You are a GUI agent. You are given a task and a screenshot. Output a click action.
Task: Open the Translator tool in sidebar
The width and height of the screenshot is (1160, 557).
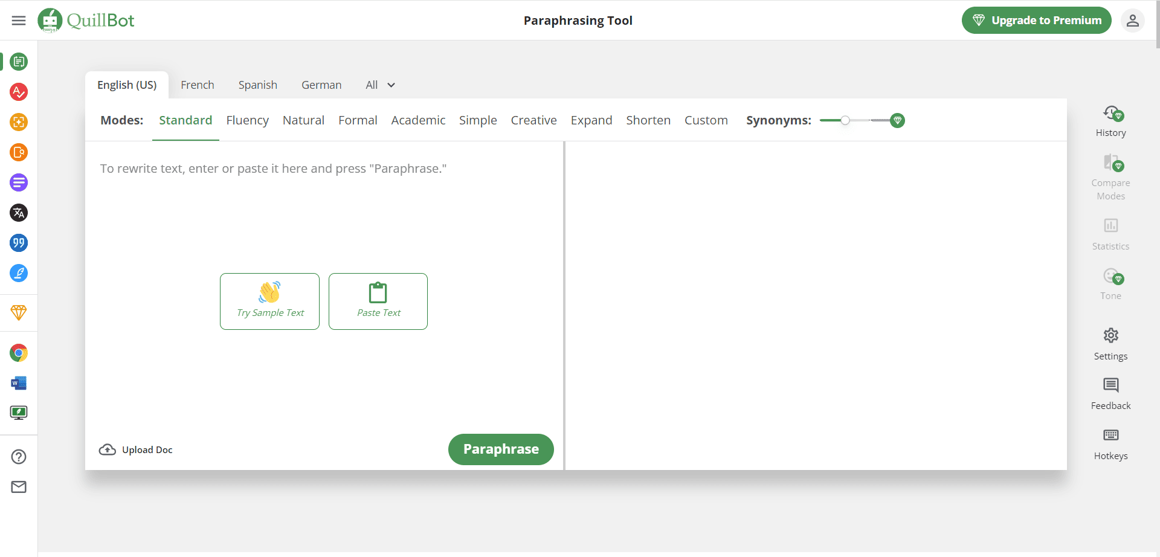point(19,213)
